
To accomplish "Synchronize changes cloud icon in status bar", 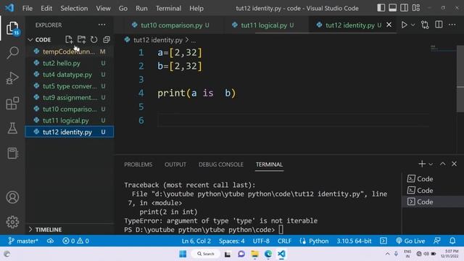I will coord(50,241).
